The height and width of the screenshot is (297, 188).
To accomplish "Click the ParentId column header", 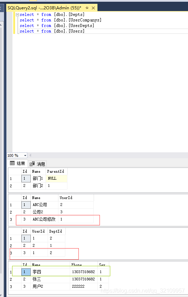I will (57, 171).
